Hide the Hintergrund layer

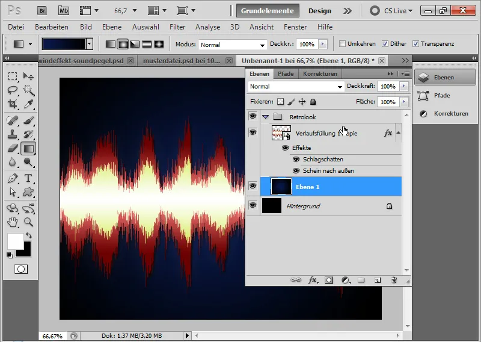[253, 205]
